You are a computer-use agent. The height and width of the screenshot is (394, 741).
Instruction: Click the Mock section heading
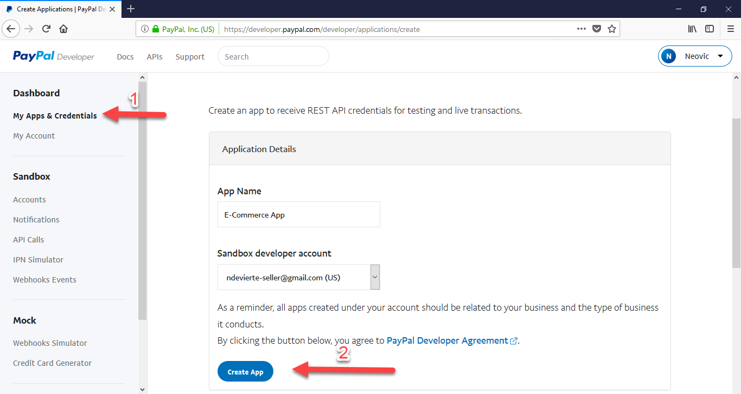click(24, 320)
